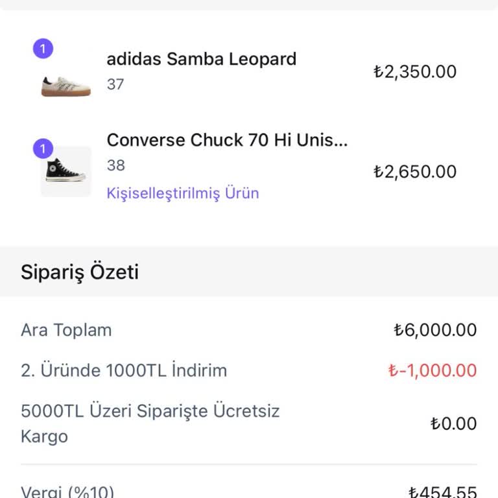Viewport: 498px width, 498px height.
Task: Tap the Sipariş Özeti section header
Action: point(80,272)
